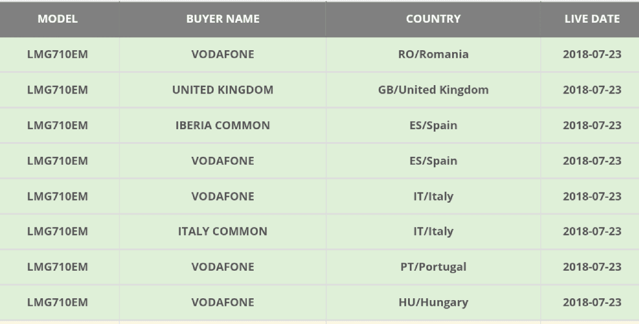Click the MODEL column header

tap(58, 19)
